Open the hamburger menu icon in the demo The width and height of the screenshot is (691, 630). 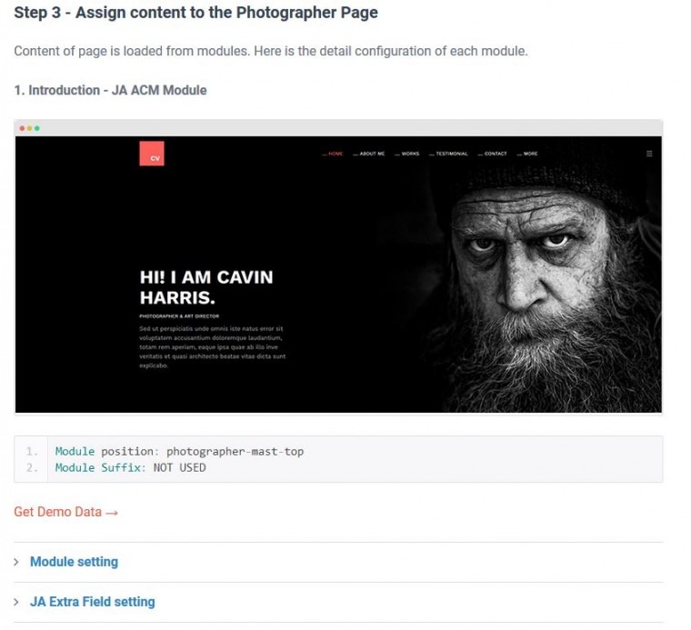(649, 154)
